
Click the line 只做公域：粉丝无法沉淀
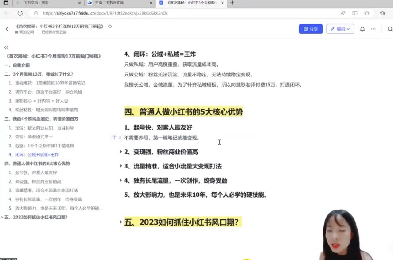[x=189, y=75]
